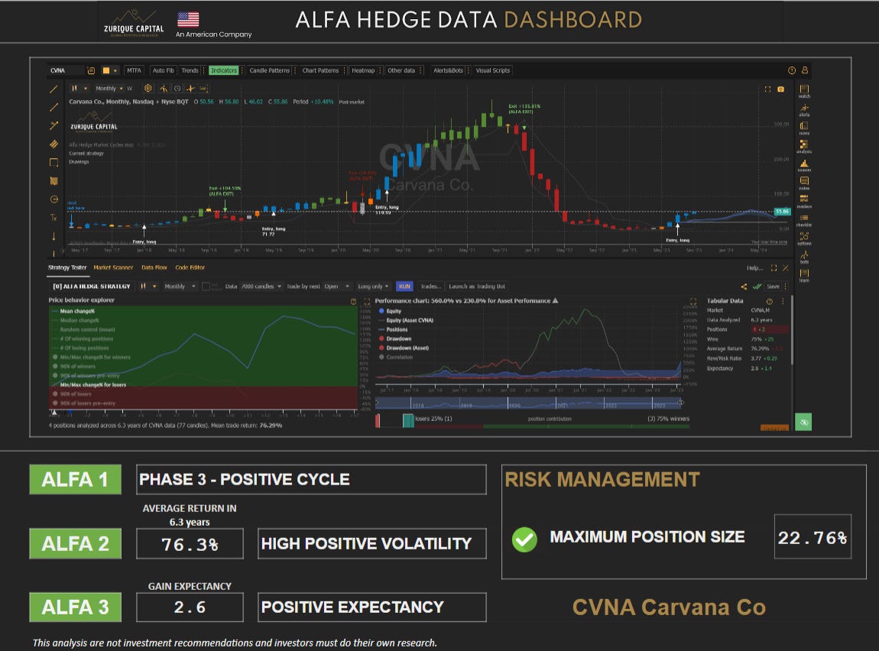Image resolution: width=879 pixels, height=651 pixels.
Task: Open the trade-by-next Open dropdown
Action: [337, 287]
